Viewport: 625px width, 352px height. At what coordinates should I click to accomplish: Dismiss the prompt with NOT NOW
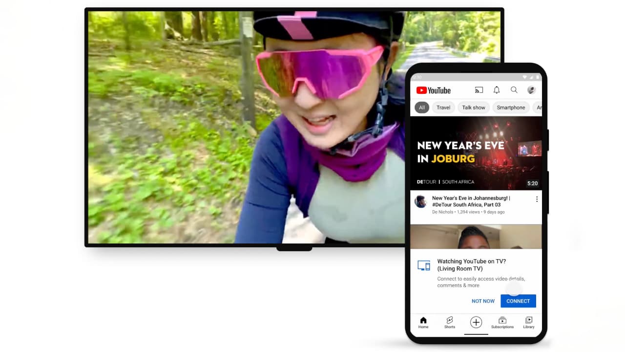tap(483, 301)
